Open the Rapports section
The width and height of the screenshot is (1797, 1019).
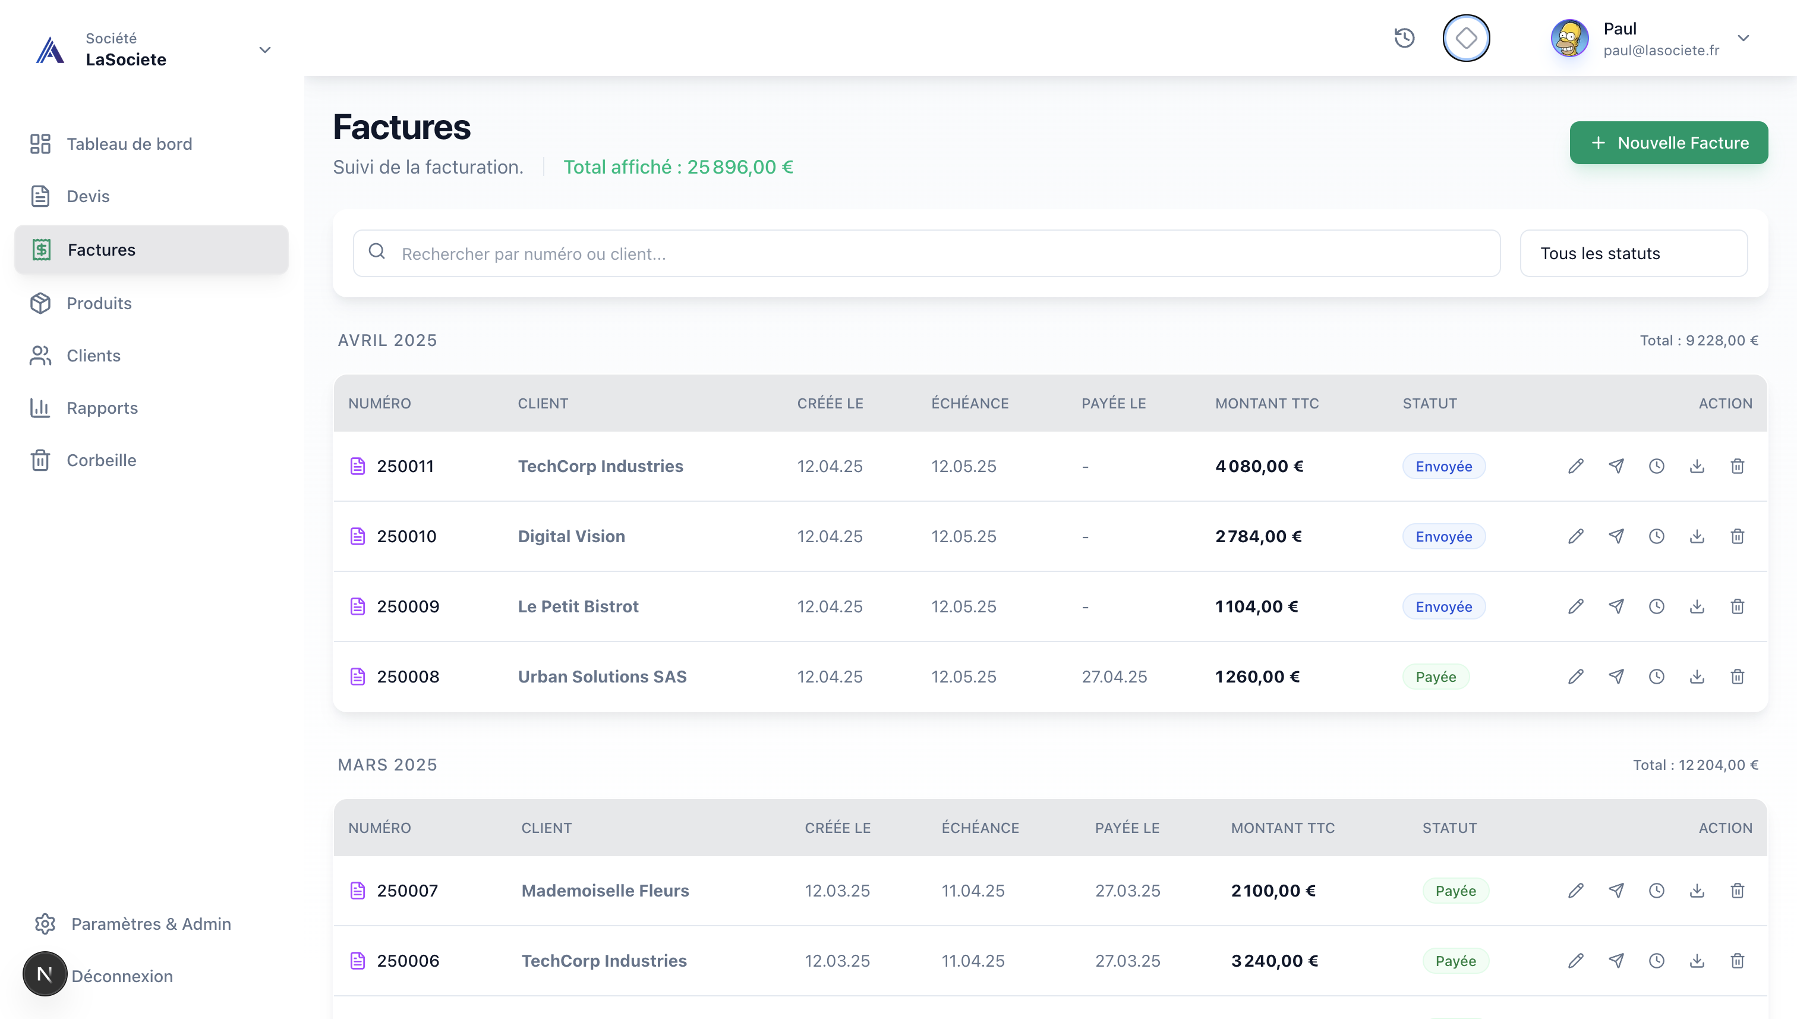pos(102,408)
